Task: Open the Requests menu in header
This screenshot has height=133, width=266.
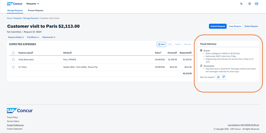Action: pyautogui.click(x=33, y=4)
